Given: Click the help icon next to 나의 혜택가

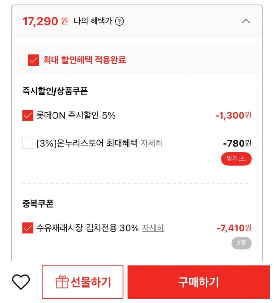Looking at the screenshot, I should (120, 22).
